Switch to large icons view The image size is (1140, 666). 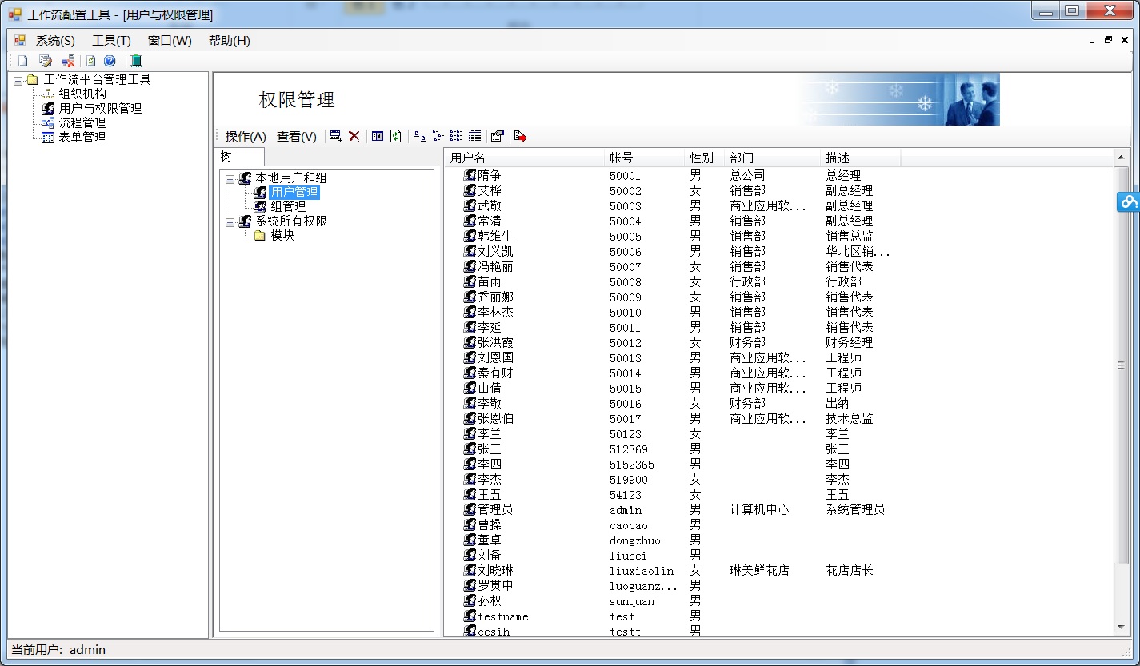pos(420,136)
